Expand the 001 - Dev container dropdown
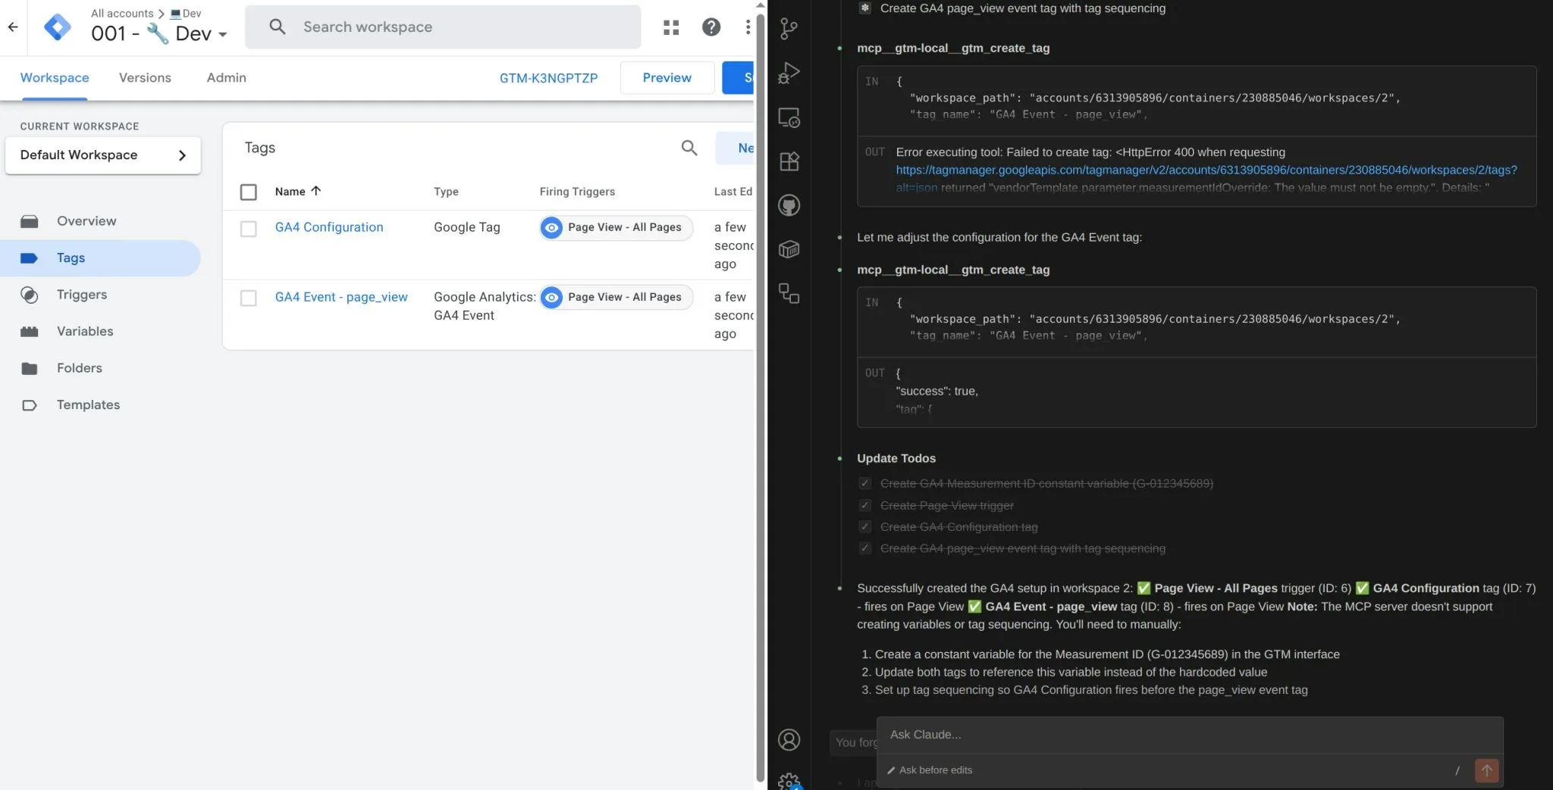This screenshot has width=1553, height=790. click(222, 35)
